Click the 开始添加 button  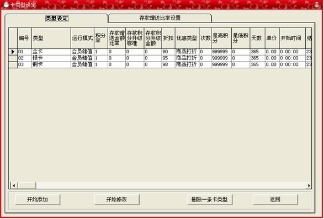point(38,199)
